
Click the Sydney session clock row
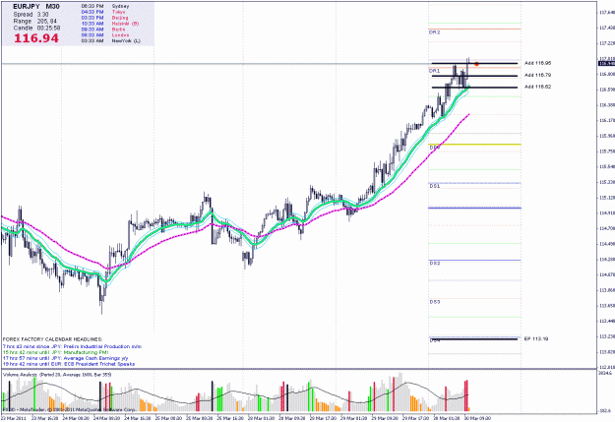click(x=105, y=6)
